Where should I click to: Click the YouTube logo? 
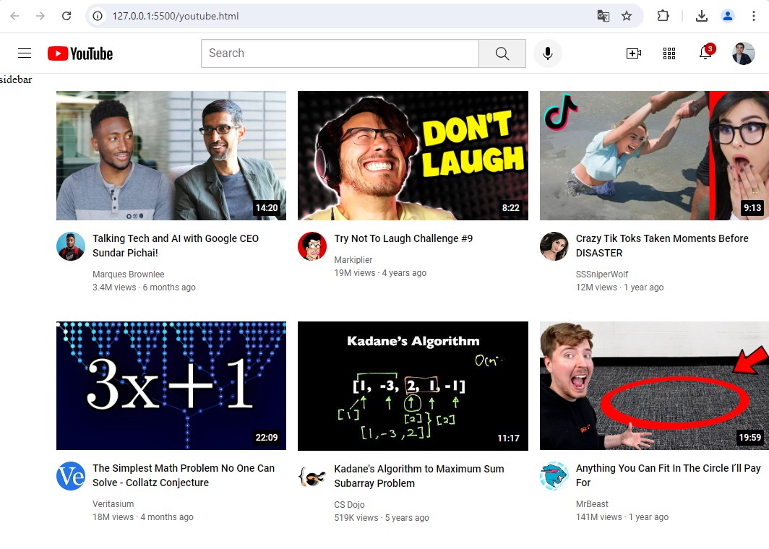point(80,53)
